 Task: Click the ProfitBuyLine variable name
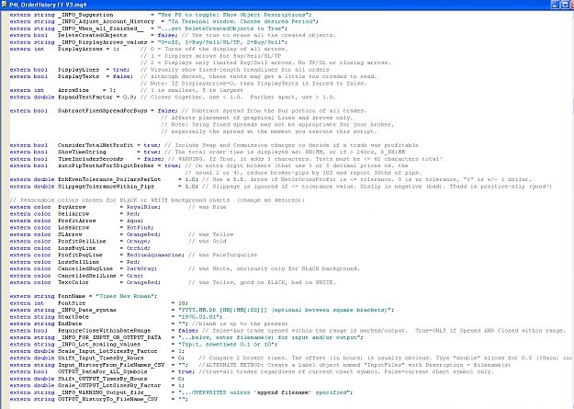[x=80, y=256]
